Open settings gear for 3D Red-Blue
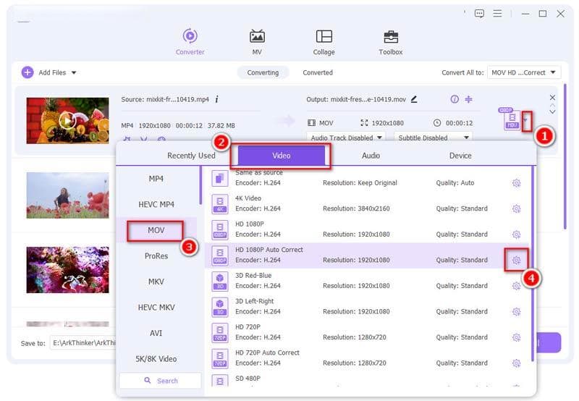Image resolution: width=579 pixels, height=401 pixels. 516,286
